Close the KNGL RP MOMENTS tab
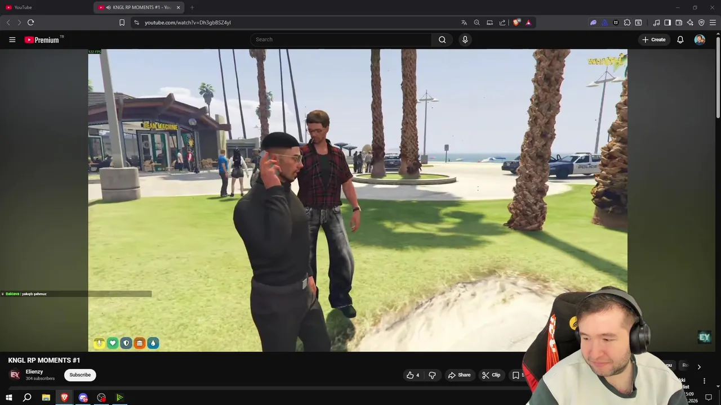Screen dimensions: 721x405 pyautogui.click(x=178, y=7)
